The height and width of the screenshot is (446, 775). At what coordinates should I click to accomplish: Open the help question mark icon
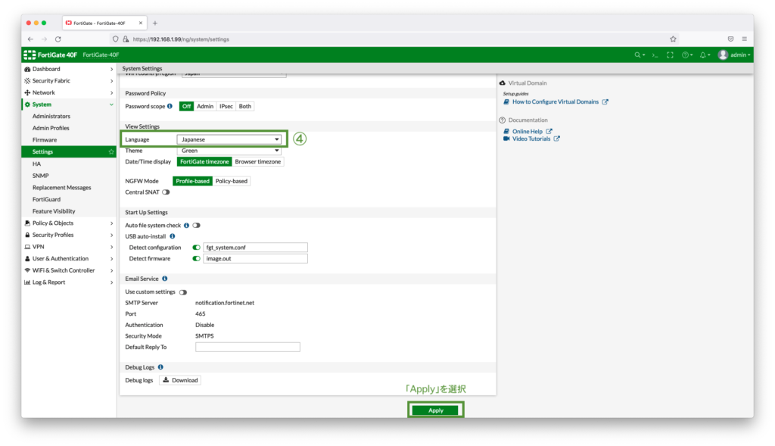(686, 55)
